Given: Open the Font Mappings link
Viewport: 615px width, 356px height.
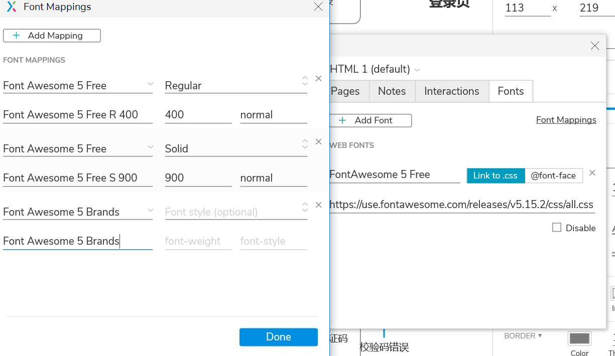Looking at the screenshot, I should point(566,120).
